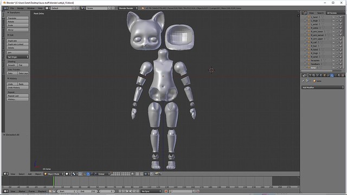This screenshot has width=347, height=195.
Task: Click the Join button
Action: coord(17,53)
